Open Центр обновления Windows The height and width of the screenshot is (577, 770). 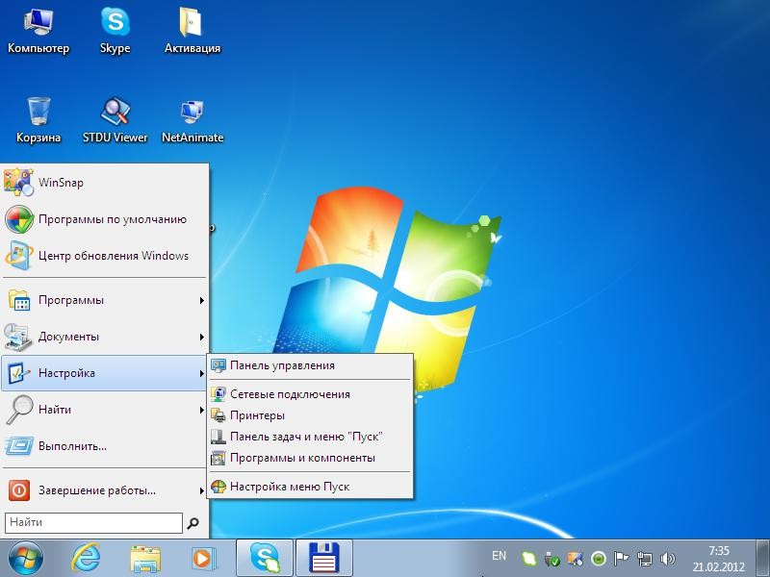[x=105, y=256]
